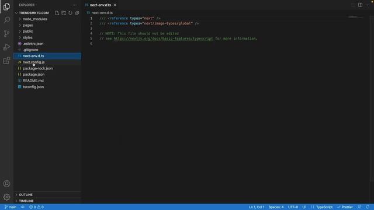This screenshot has width=374, height=210.
Task: Open the Run and Debug view
Action: (x=6, y=47)
